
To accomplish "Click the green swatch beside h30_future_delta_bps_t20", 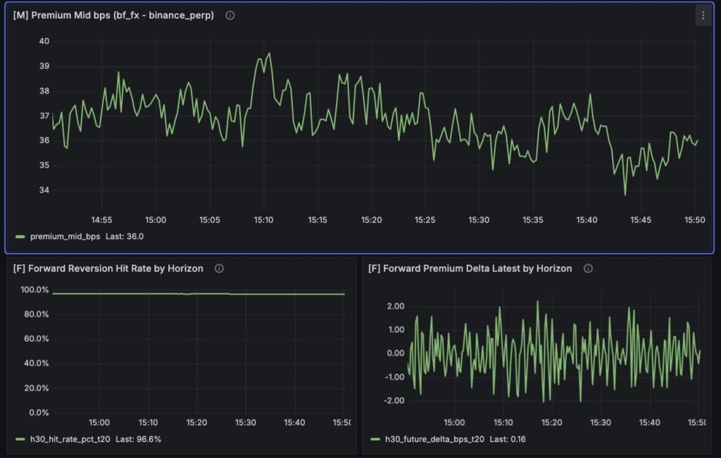I will (375, 439).
